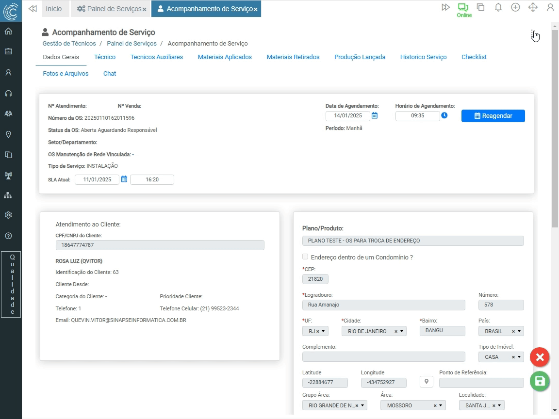This screenshot has height=419, width=559.
Task: Click the Ponto de Referência input field
Action: [481, 383]
